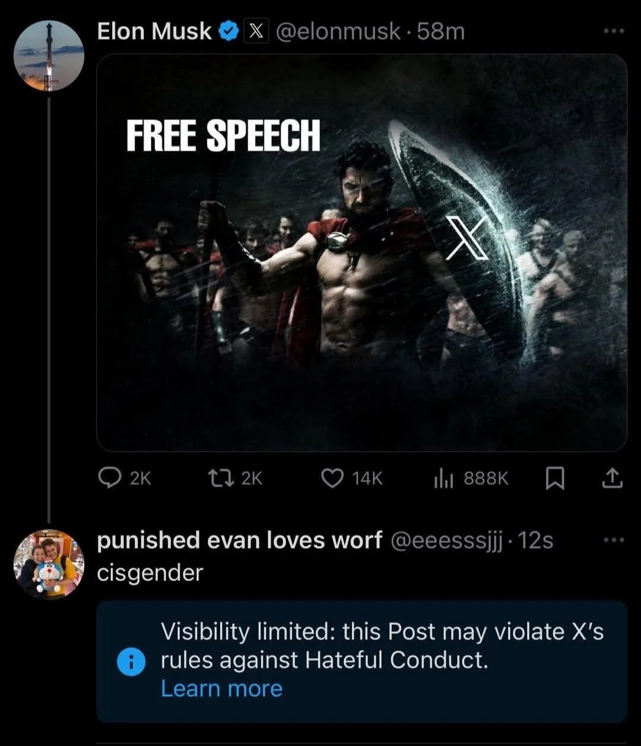This screenshot has width=641, height=746.
Task: Click the Elon Musk display name
Action: coord(154,31)
